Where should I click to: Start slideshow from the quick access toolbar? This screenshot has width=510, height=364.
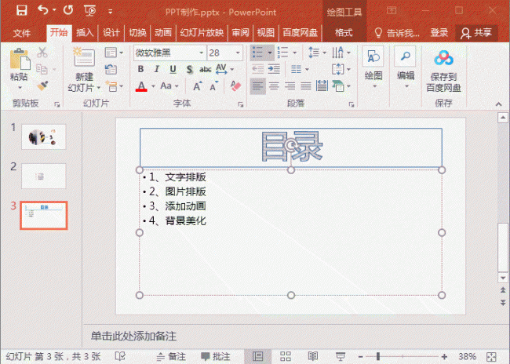point(90,11)
